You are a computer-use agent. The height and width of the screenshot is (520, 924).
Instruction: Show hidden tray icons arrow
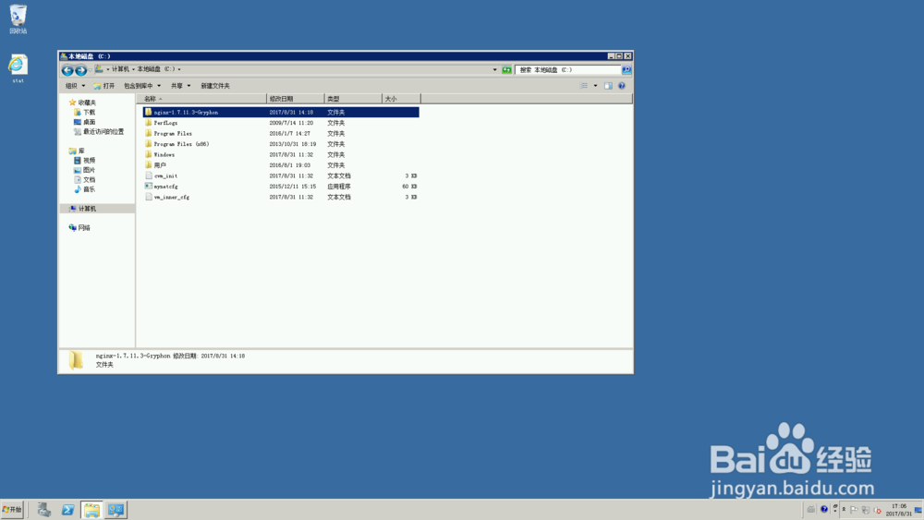(x=844, y=510)
